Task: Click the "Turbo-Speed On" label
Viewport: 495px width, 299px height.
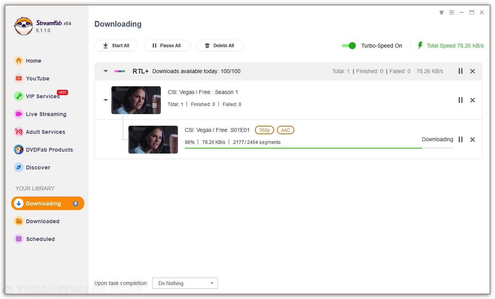Action: click(x=382, y=46)
